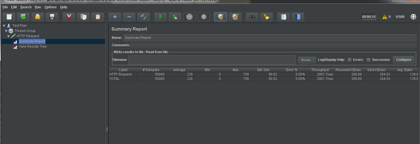Click the split pane divider handle
The width and height of the screenshot is (420, 144).
click(107, 129)
